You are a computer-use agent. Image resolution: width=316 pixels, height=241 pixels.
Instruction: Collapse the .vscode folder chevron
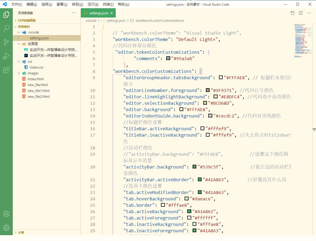[19, 32]
